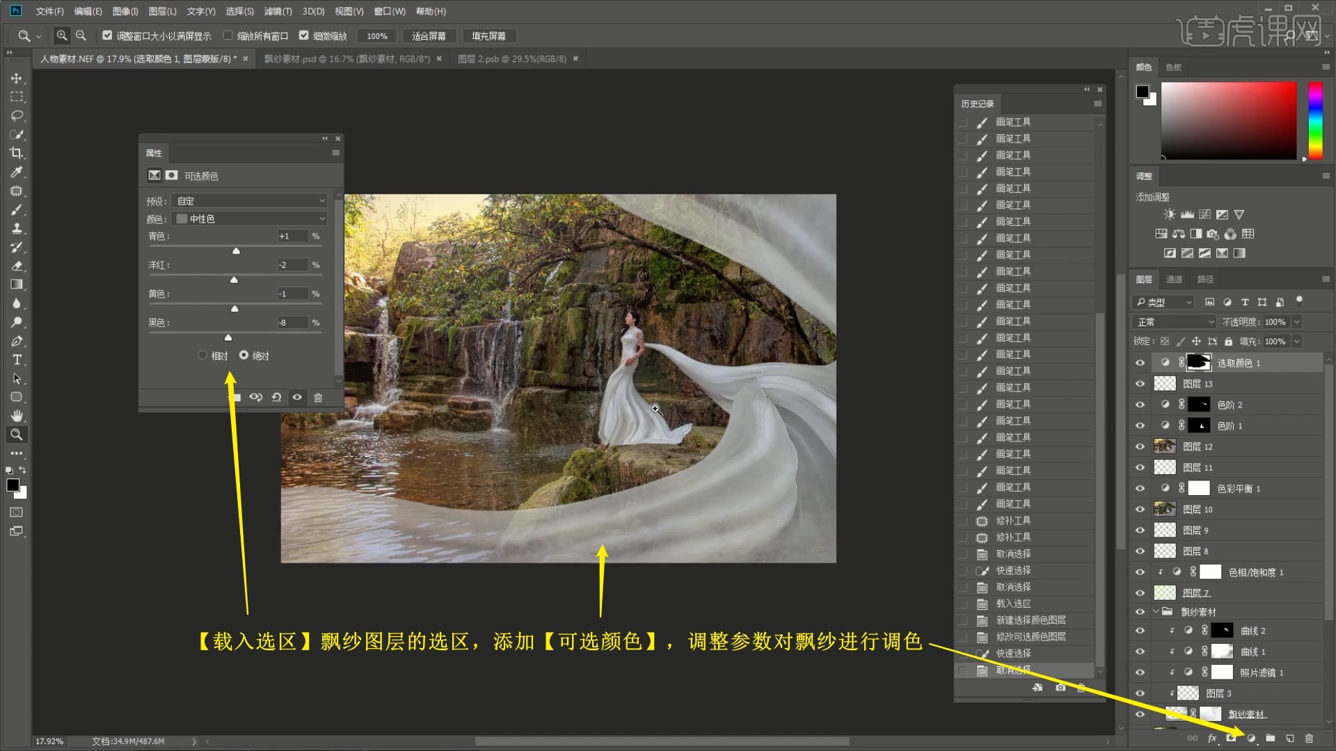Select the Lasso tool

pos(17,115)
